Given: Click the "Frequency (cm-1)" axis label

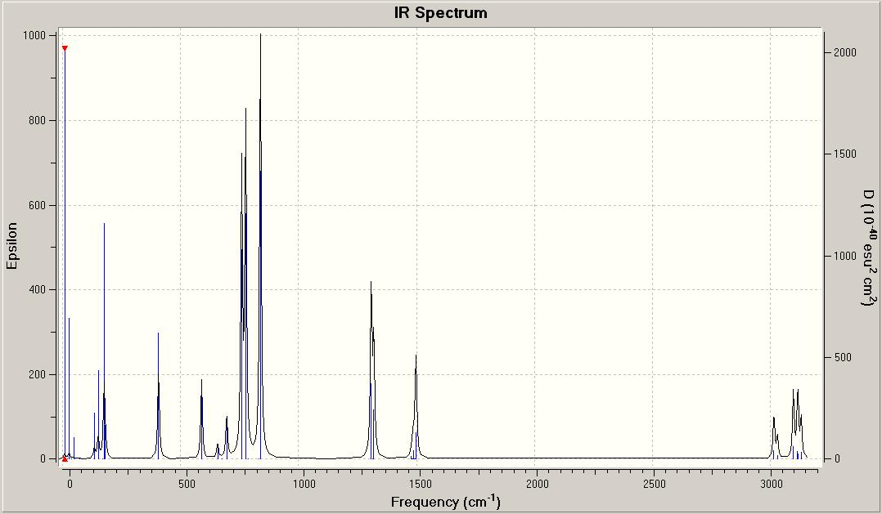Looking at the screenshot, I should 445,501.
